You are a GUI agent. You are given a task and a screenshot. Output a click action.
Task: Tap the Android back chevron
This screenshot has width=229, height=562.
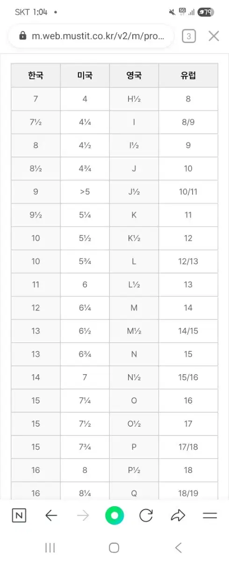(178, 547)
